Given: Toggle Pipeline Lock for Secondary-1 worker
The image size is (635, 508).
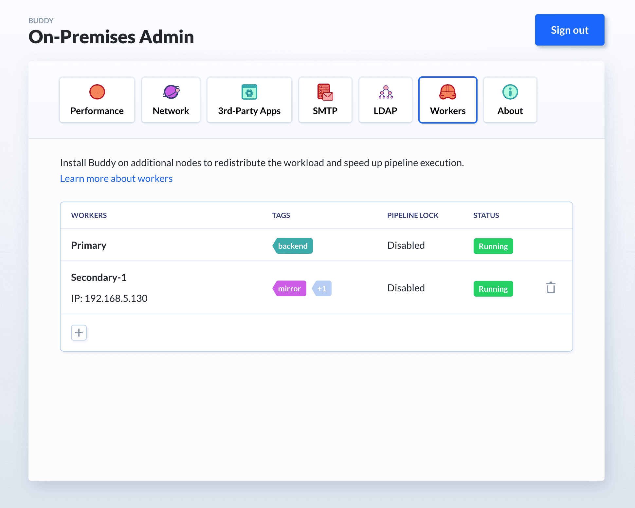Looking at the screenshot, I should [406, 288].
